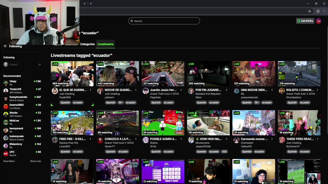Open iceinmyvein avatar in sidebar
Screen dimensions: 328x184
pos(6,138)
